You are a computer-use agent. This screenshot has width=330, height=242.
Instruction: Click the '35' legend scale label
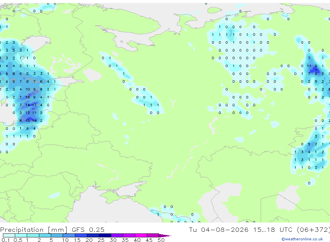pos(125,240)
